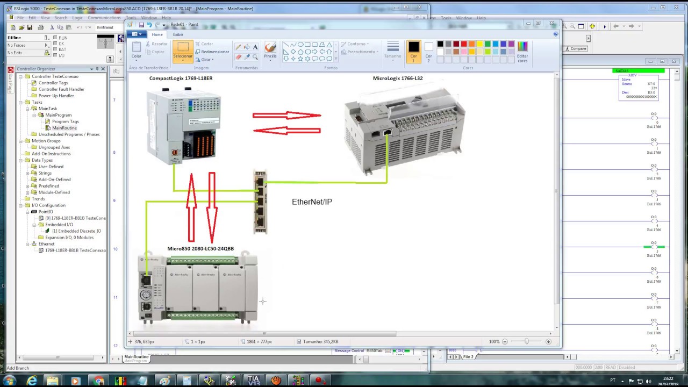
Task: Choose the diamond shape
Action: tap(293, 52)
